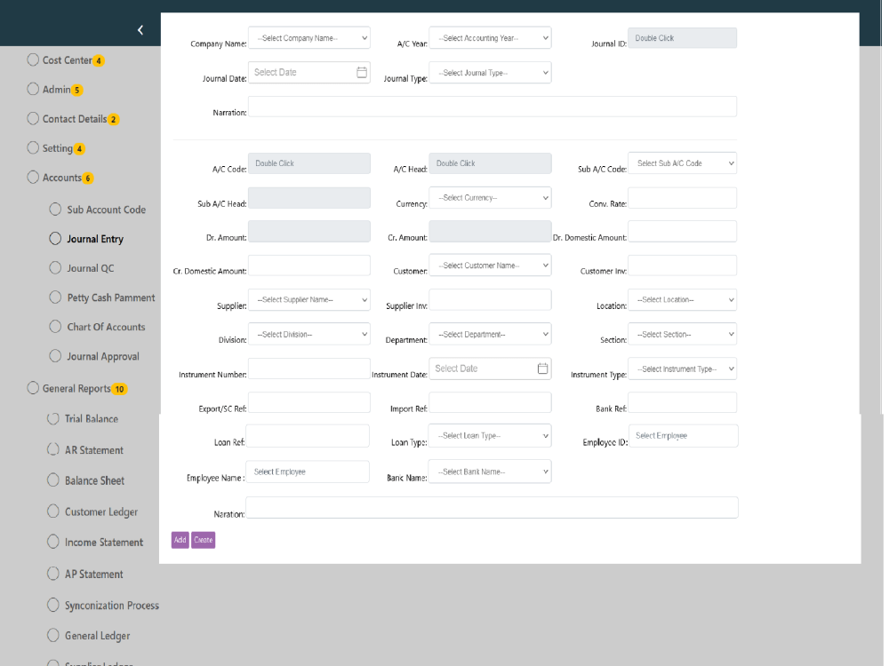Click the Import Ref input field
The height and width of the screenshot is (666, 889).
point(490,402)
